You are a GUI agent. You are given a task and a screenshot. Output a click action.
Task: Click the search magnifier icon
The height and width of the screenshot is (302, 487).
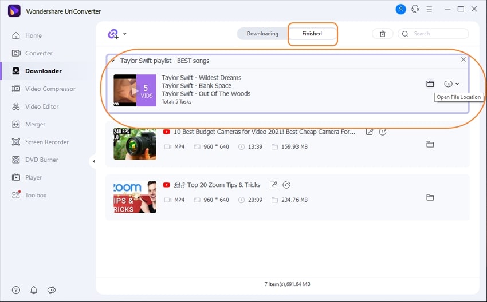(405, 34)
